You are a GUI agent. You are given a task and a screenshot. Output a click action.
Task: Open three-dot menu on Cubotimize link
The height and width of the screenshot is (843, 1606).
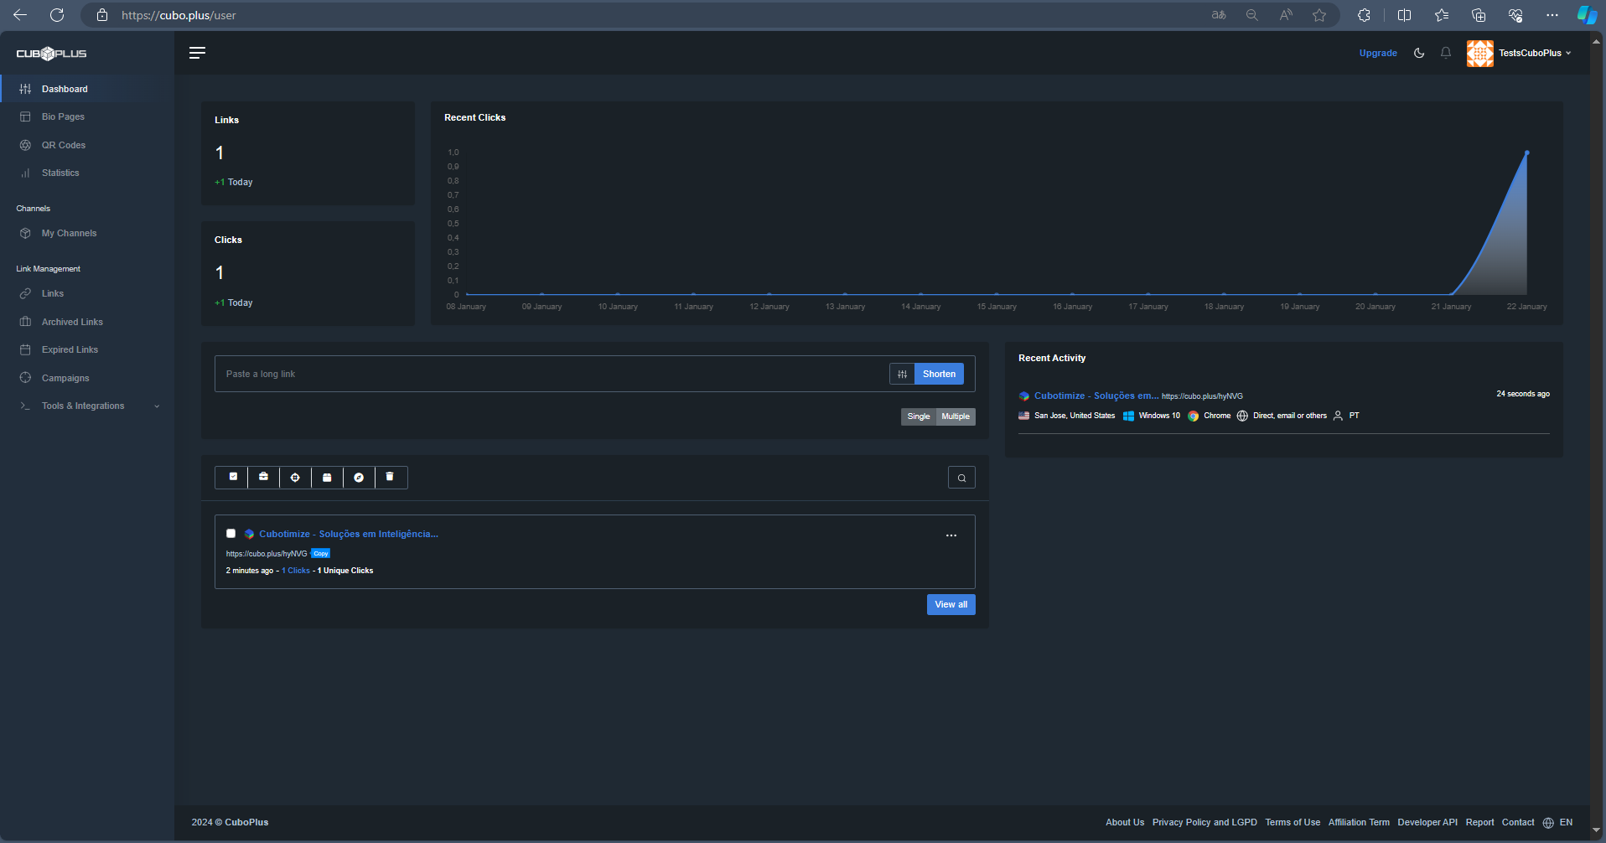(x=951, y=535)
